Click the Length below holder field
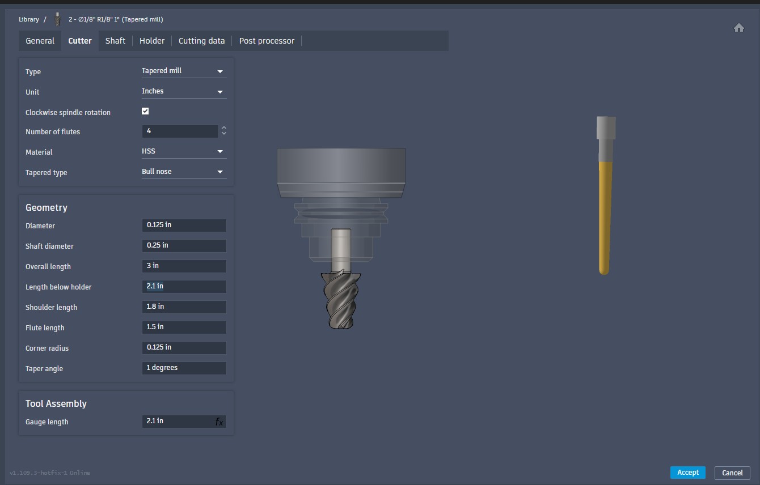Image resolution: width=760 pixels, height=485 pixels. coord(184,286)
